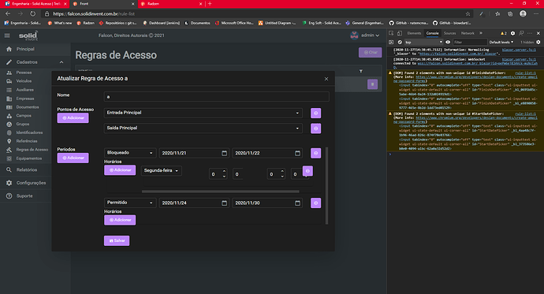This screenshot has width=544, height=294.
Task: Open Veículos in the sidebar
Action: click(x=24, y=80)
